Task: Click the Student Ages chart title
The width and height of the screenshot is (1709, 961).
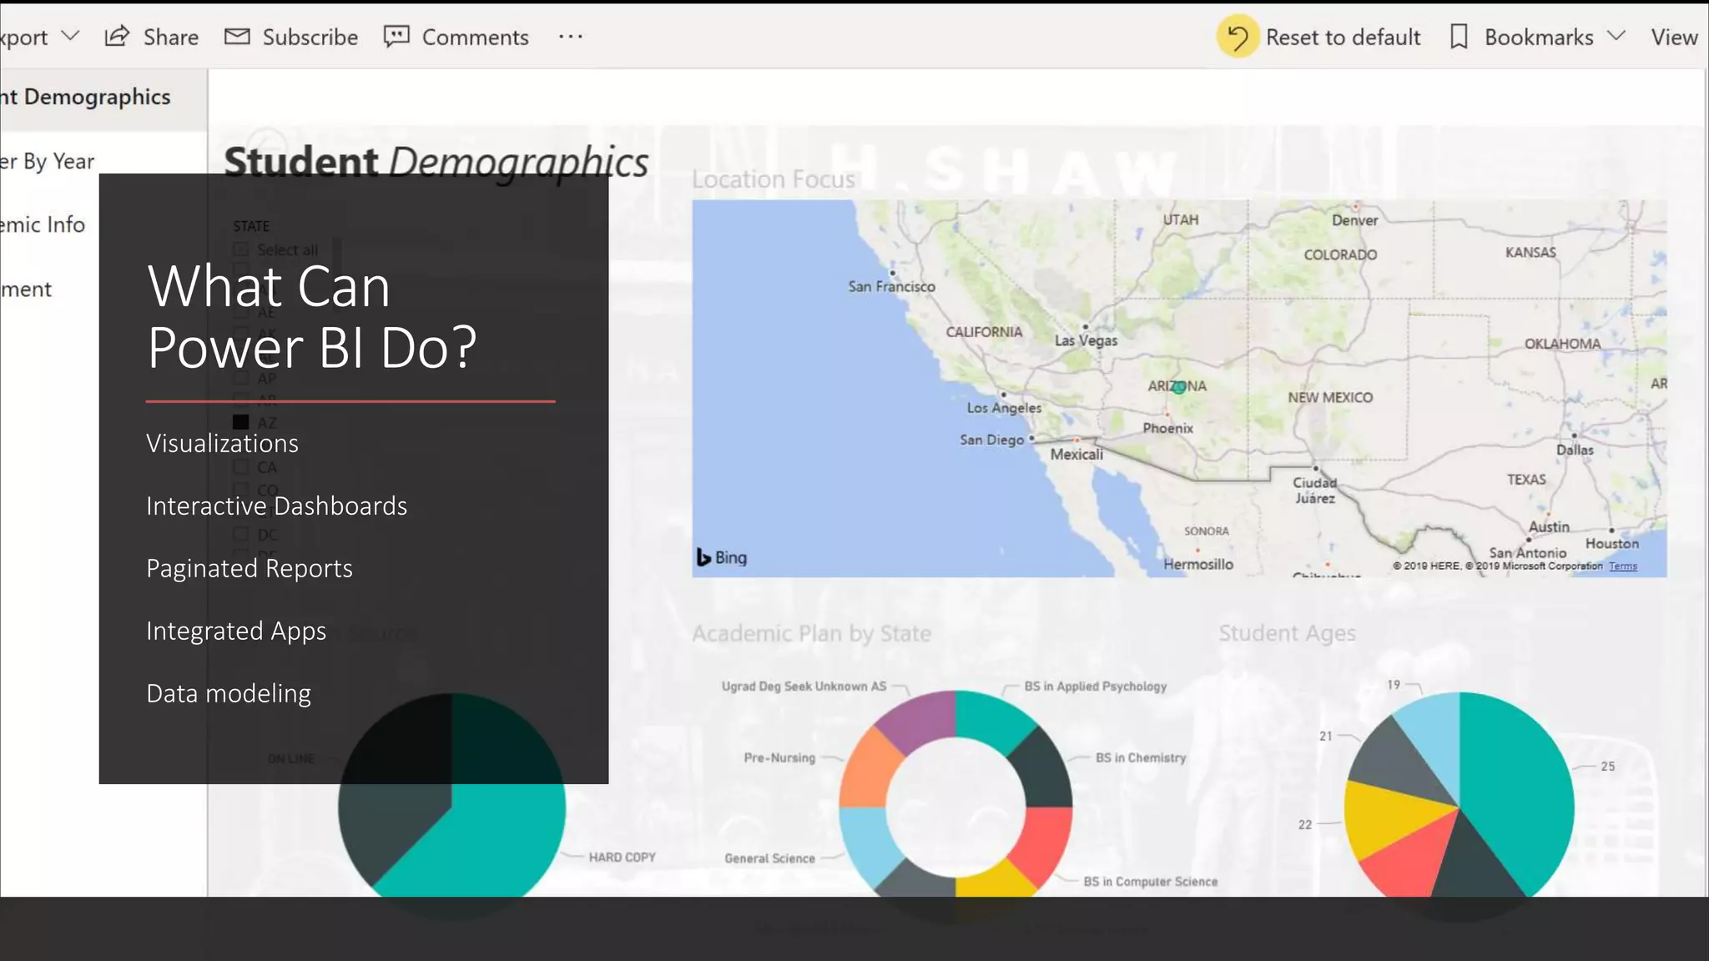Action: [1287, 633]
